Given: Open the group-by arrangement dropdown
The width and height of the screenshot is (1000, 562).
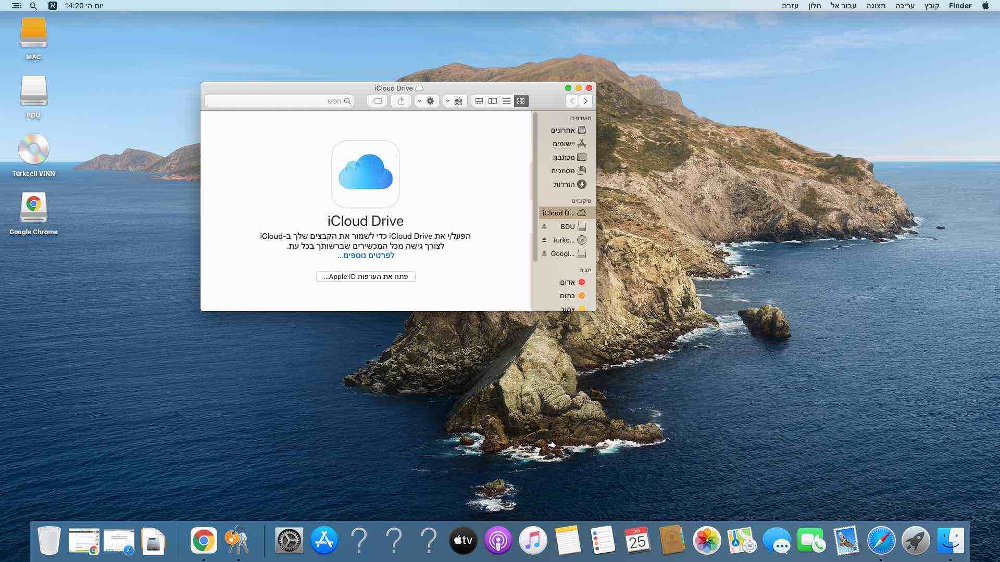Looking at the screenshot, I should (x=454, y=101).
